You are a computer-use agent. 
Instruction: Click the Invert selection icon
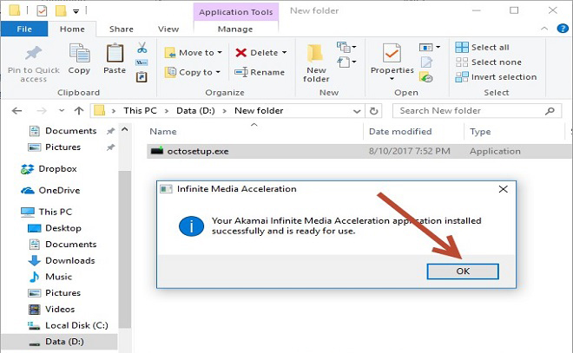(x=462, y=77)
